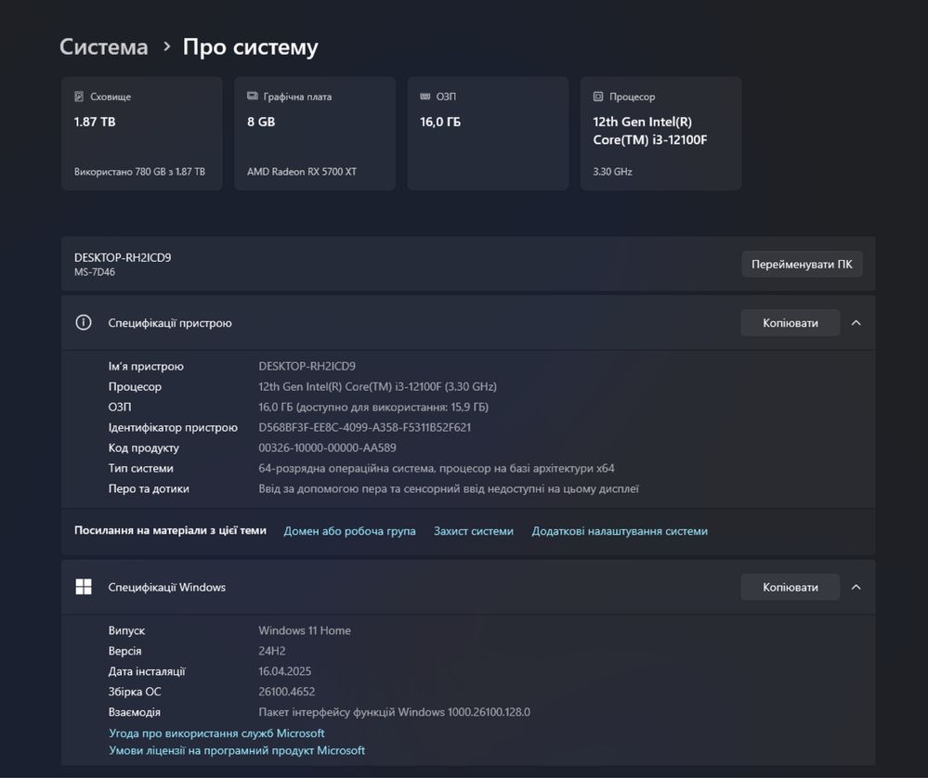Open the ОЗП 16,0 ГБ card
This screenshot has height=778, width=928.
(488, 133)
